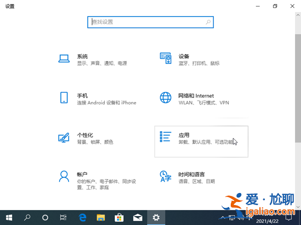Click the 应用 heading text
Viewport: 301px width, 225px height.
coord(184,135)
